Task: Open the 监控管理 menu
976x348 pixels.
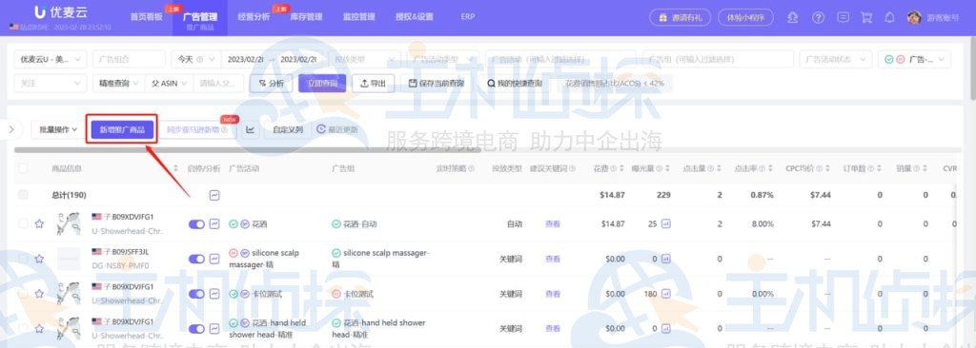Action: point(359,17)
